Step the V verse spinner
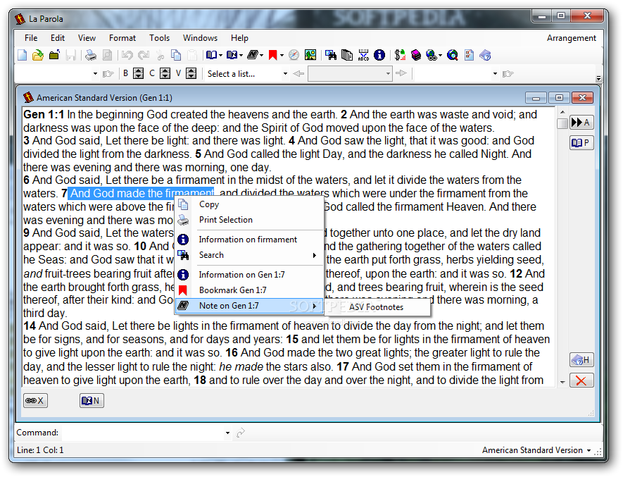The height and width of the screenshot is (477, 623). [x=191, y=73]
